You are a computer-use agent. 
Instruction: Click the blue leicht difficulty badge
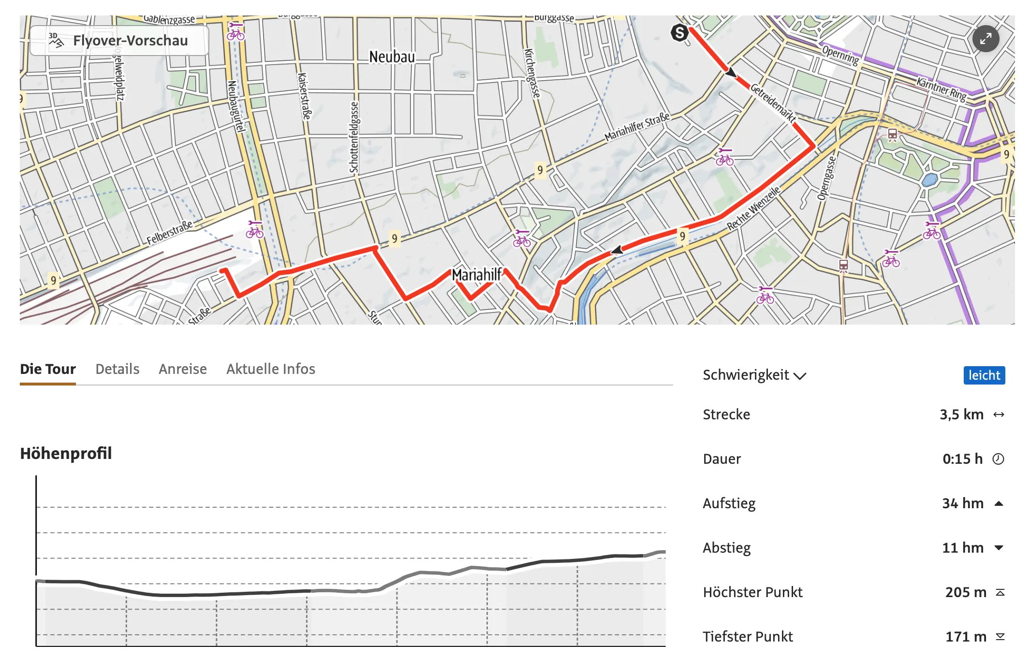coord(984,375)
